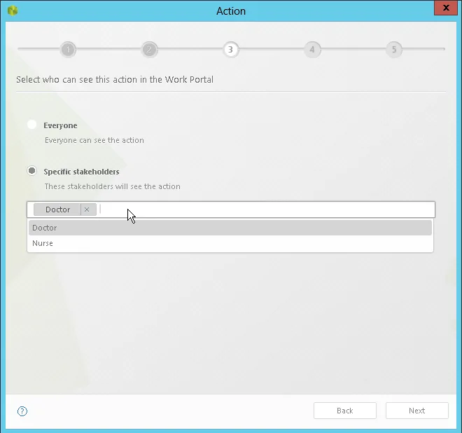This screenshot has width=462, height=433.
Task: Click 'These stakeholders will see the action' text
Action: coord(113,186)
